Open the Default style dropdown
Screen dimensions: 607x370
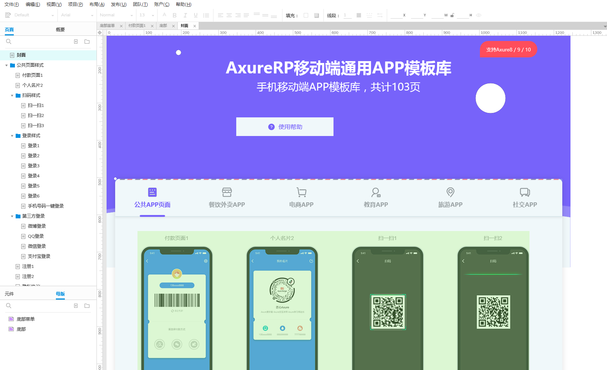(x=53, y=16)
